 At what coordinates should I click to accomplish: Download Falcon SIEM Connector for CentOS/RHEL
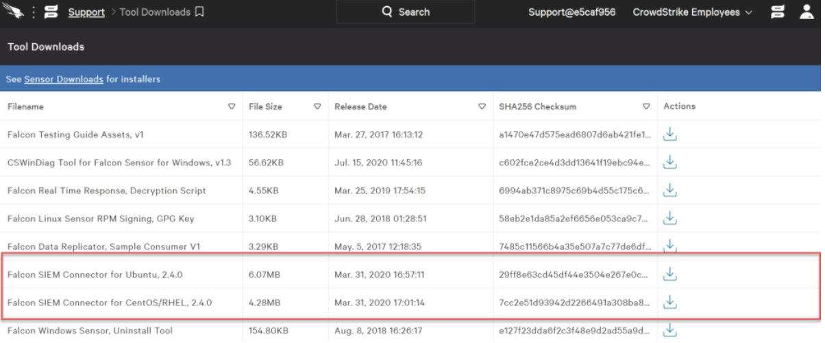tap(670, 302)
